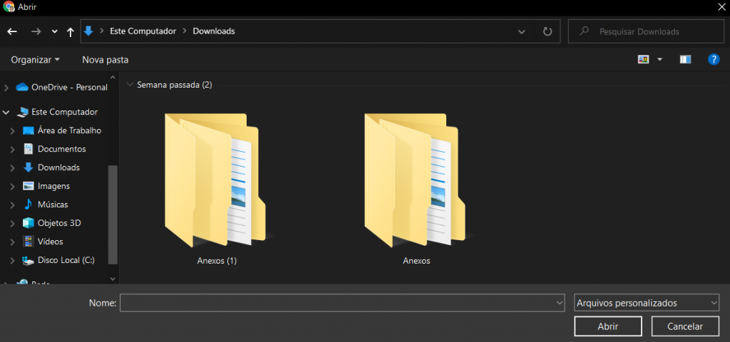Open the Nome field dropdown arrow
Viewport: 730px width, 342px height.
[559, 303]
